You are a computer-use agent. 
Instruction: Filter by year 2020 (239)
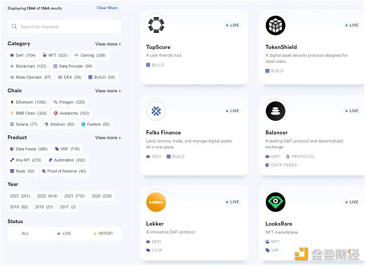pos(101,196)
